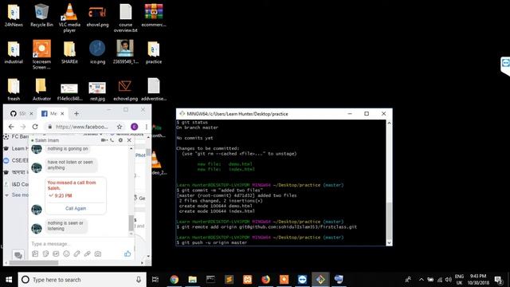Screen dimensions: 510x287
Task: Select the 24hNews folder on desktop
Action: pos(14,16)
